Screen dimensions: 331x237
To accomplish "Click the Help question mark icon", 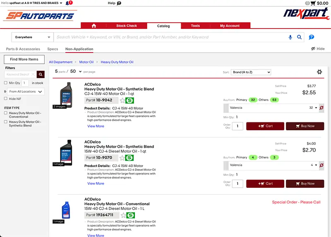I will (x=119, y=3).
